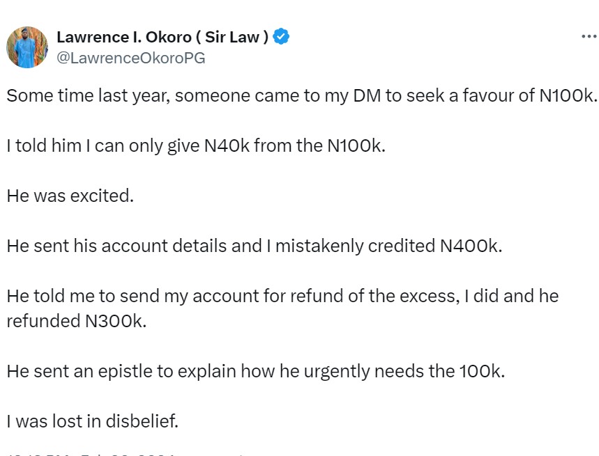This screenshot has width=599, height=456.
Task: Open Lawrence Okoro's profile avatar
Action: click(x=27, y=47)
